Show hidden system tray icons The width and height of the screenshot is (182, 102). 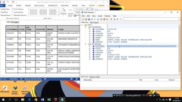coord(157,99)
